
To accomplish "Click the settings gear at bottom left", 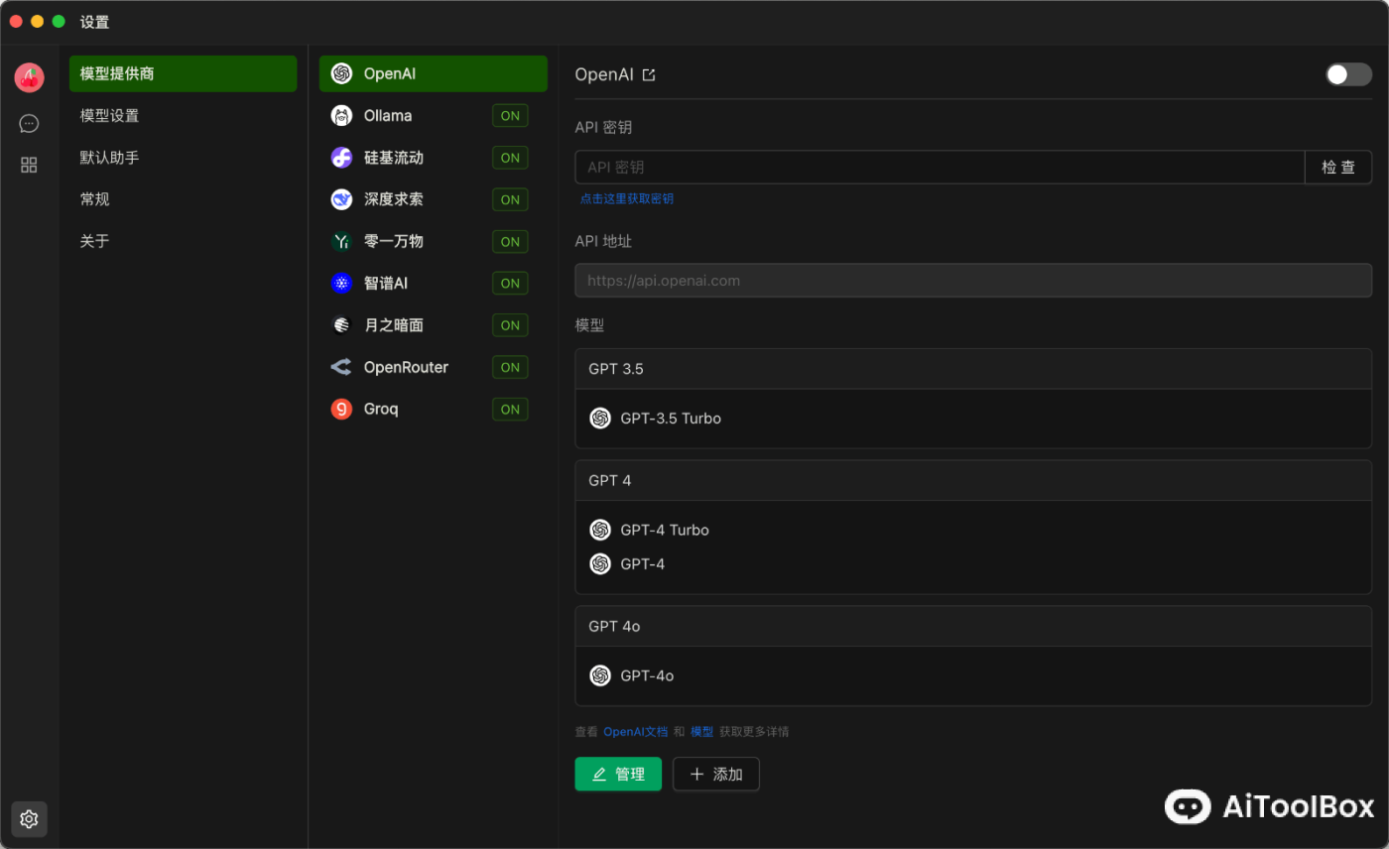I will click(x=29, y=819).
